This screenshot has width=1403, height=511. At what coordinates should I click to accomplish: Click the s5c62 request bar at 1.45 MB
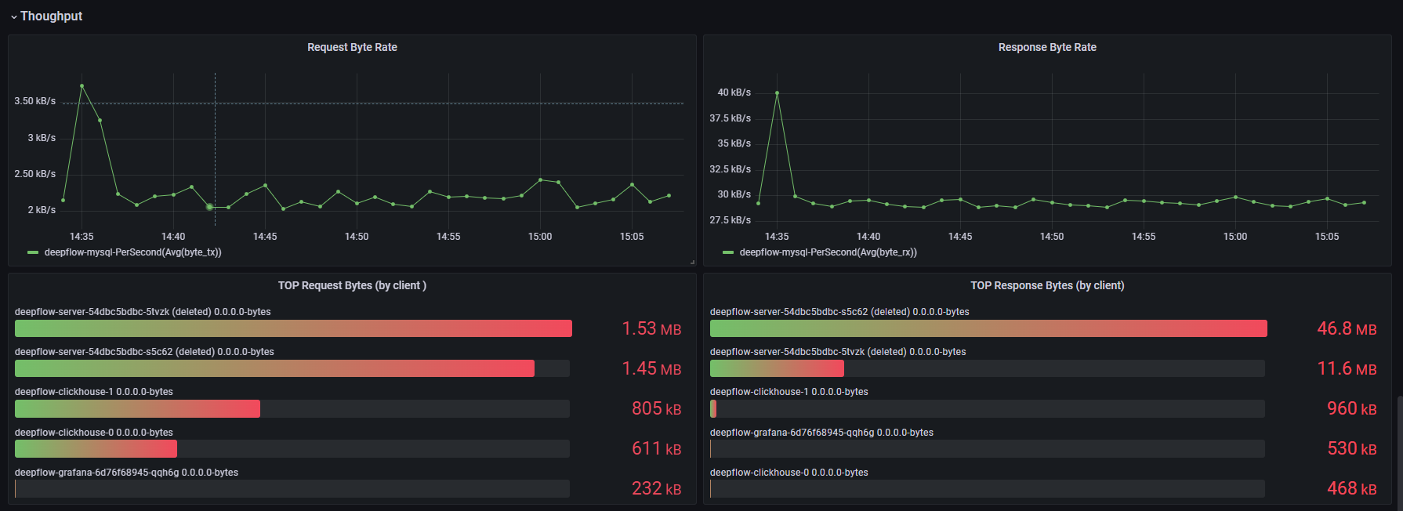pos(274,368)
